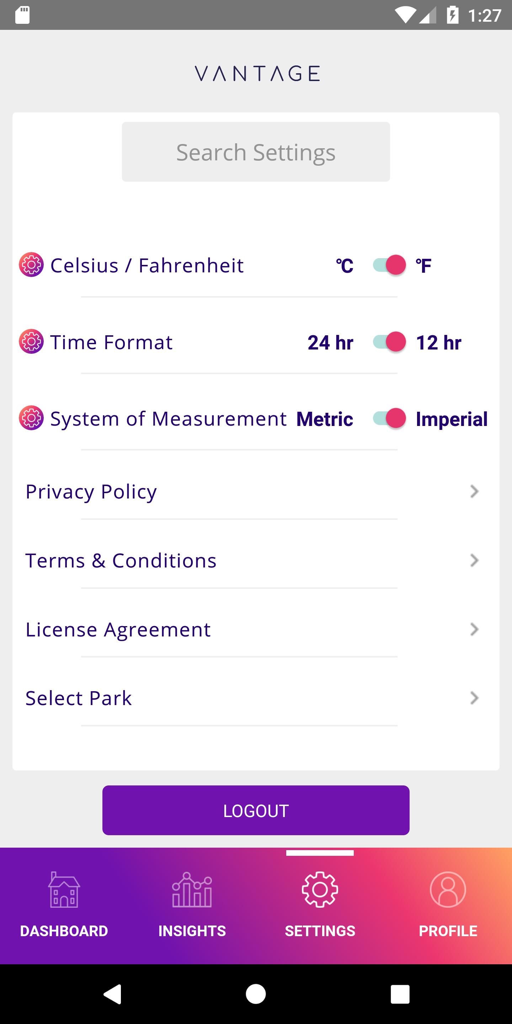Expand Select Park via its chevron

[x=474, y=698]
